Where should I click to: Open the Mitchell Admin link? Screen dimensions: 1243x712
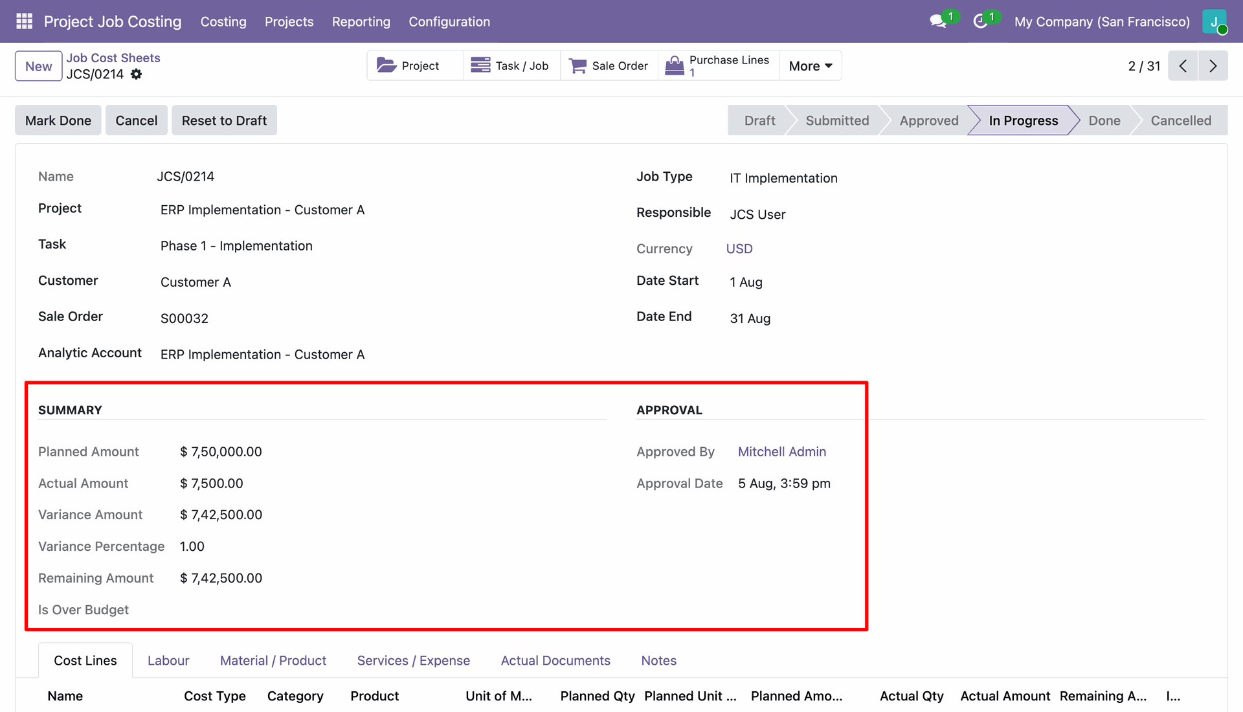[782, 452]
